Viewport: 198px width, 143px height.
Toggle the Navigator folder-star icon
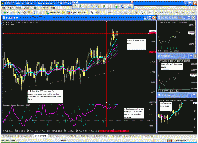(30, 12)
